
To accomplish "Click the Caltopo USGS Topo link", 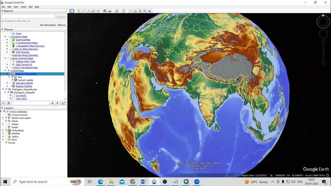I will 25,61.
